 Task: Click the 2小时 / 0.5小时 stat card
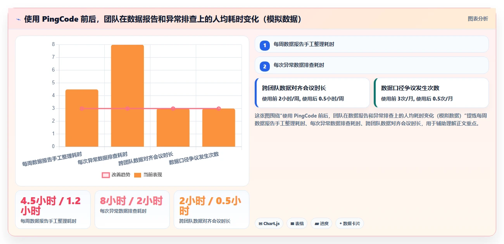pos(211,210)
